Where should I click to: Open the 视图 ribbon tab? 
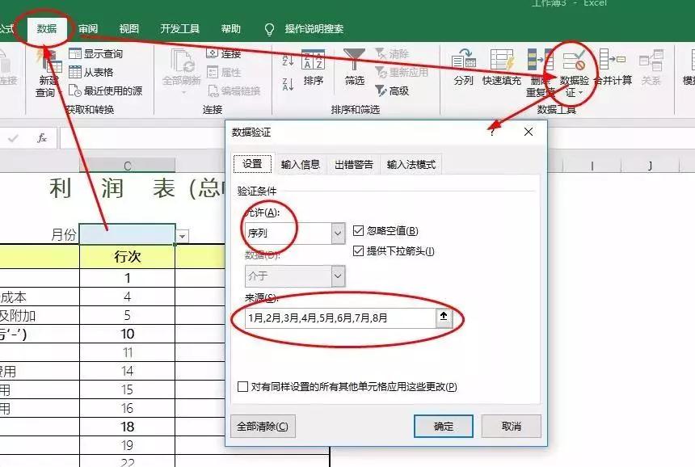click(x=129, y=29)
